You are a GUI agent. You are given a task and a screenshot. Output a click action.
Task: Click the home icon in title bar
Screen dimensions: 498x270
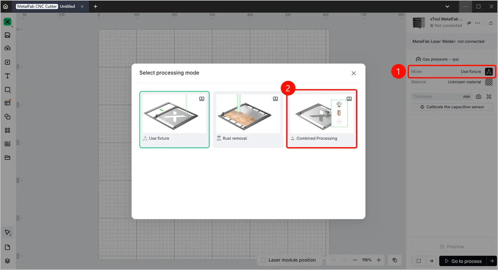pyautogui.click(x=5, y=6)
